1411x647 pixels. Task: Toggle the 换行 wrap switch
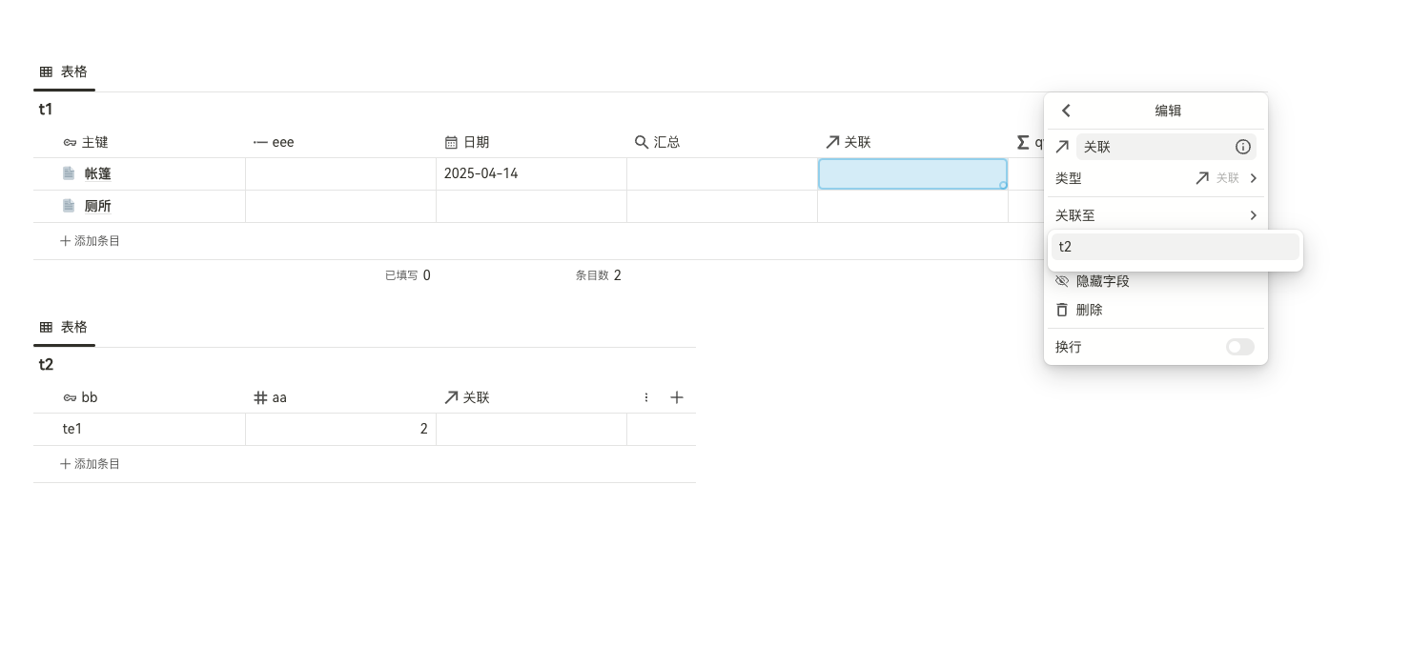[x=1239, y=347]
